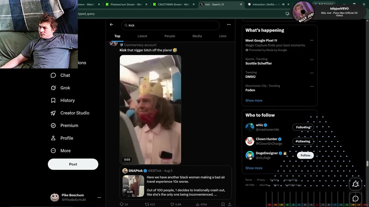
Task: Bookmark the post
Action: (223, 204)
